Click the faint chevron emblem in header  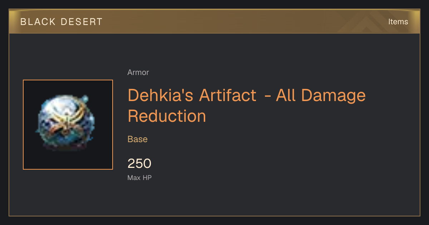pyautogui.click(x=372, y=22)
